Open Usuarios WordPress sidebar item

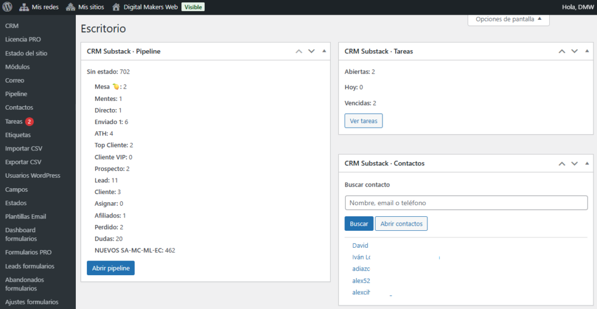[33, 175]
